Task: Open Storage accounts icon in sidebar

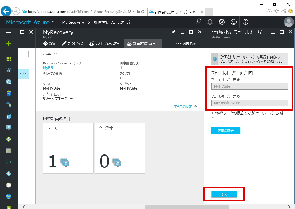Action: (9, 151)
